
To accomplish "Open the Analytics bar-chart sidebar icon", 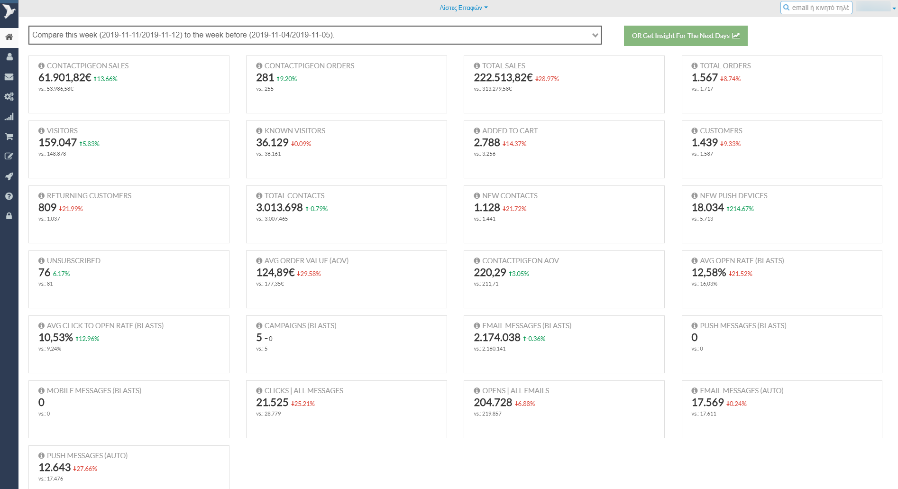I will coord(9,117).
